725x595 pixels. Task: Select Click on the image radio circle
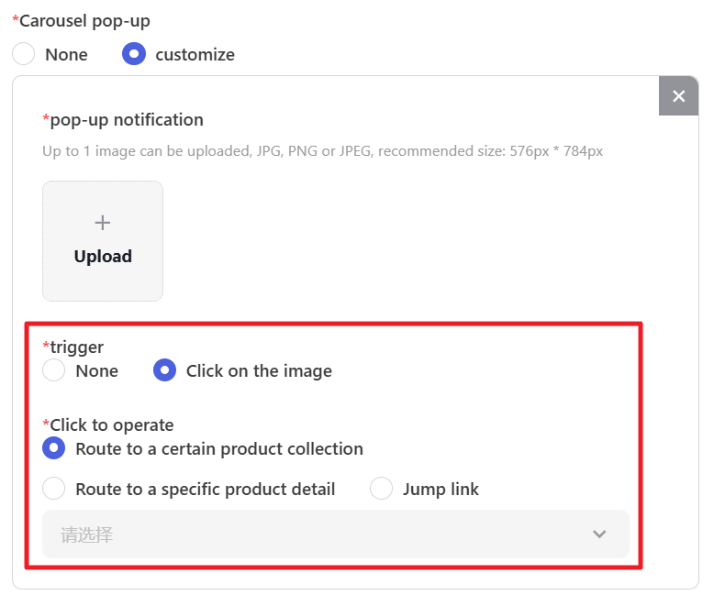[x=164, y=370]
